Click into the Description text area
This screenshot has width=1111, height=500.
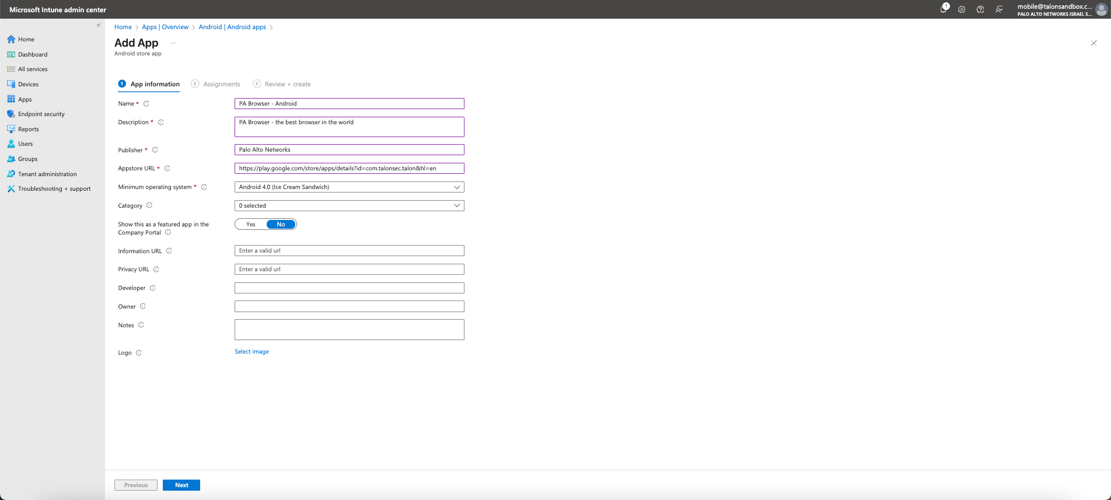coord(350,127)
